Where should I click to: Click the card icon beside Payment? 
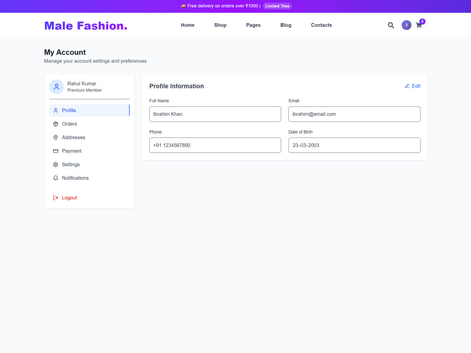[x=56, y=151]
